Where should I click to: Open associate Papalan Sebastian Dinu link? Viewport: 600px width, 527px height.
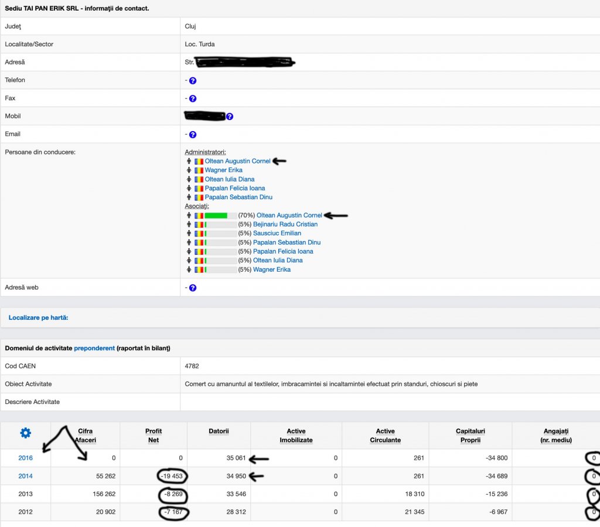[x=287, y=242]
